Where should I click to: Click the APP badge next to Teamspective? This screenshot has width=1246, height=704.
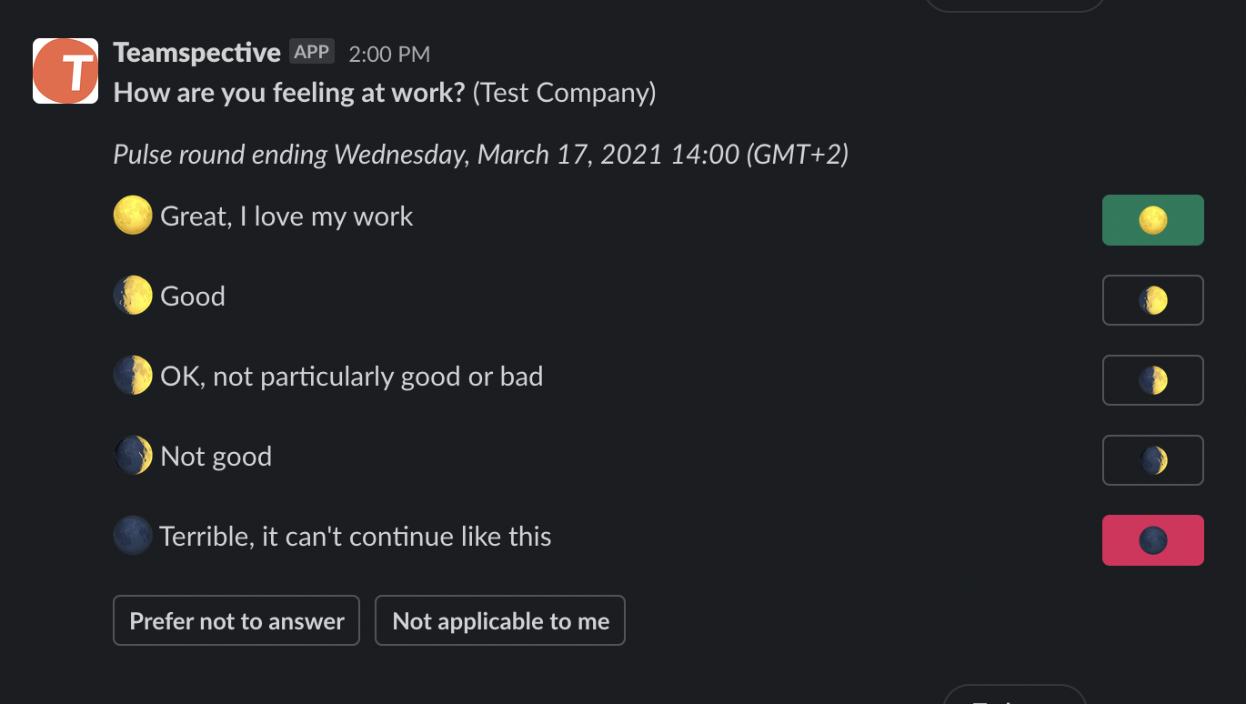(x=312, y=52)
